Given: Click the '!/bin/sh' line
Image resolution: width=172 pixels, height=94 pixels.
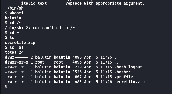Looking at the screenshot, I should (x=14, y=8).
